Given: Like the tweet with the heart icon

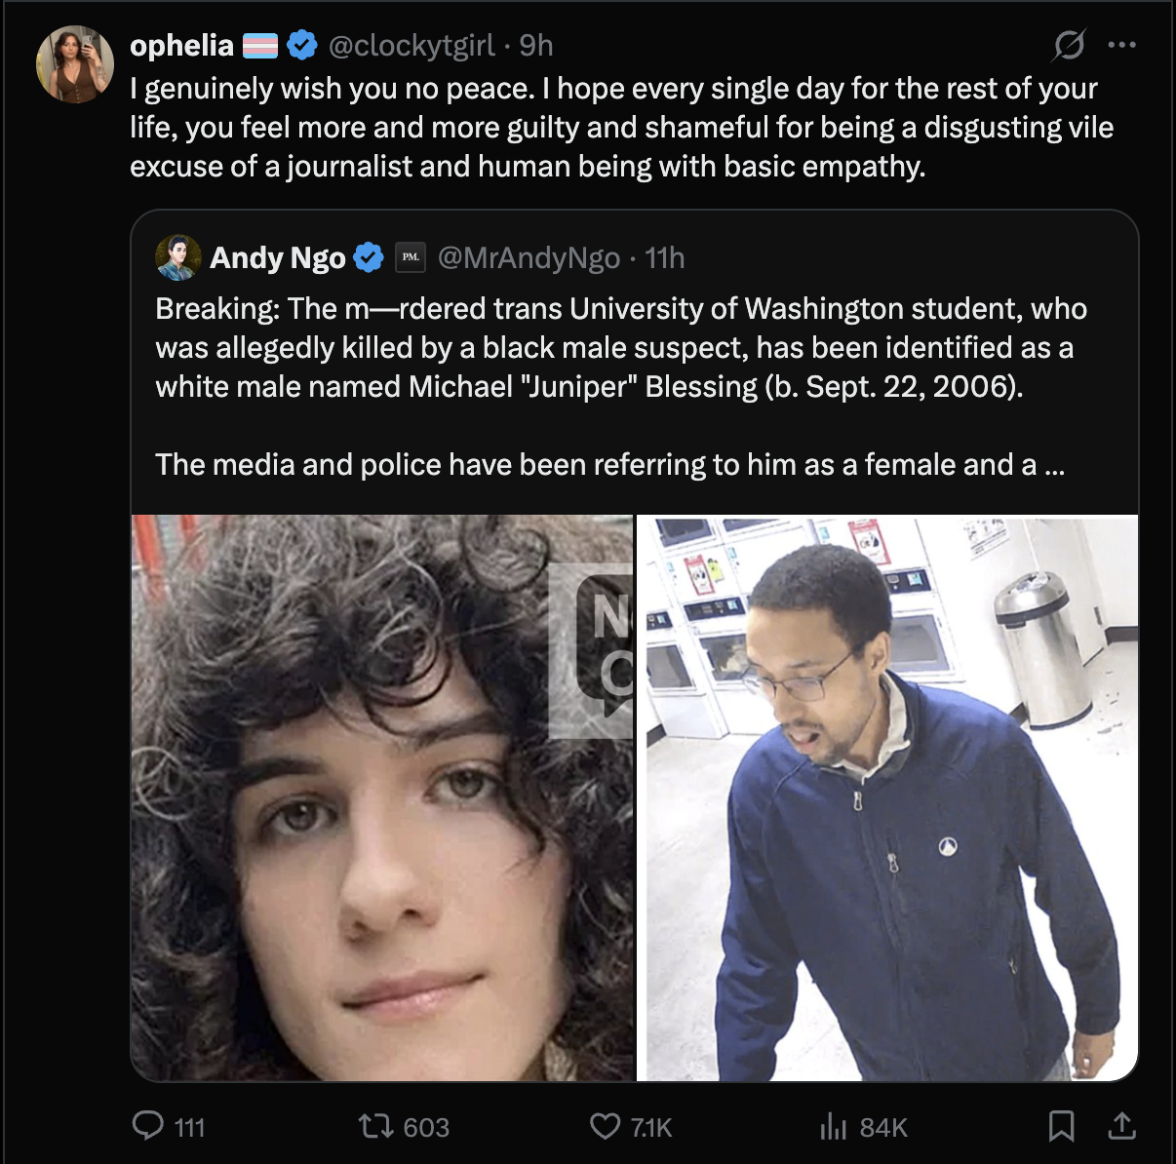Looking at the screenshot, I should pos(605,1127).
